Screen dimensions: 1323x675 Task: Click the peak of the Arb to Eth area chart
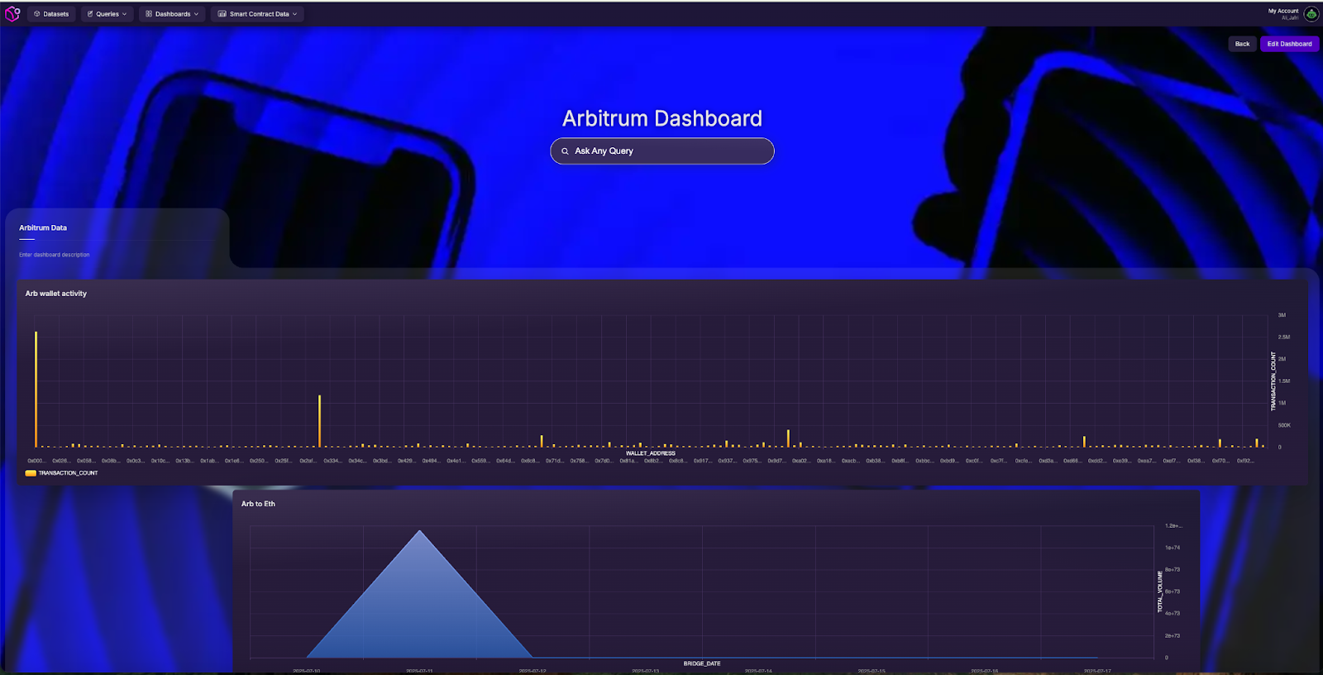pos(420,531)
